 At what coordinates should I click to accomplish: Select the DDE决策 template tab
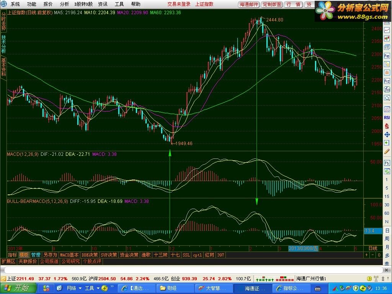point(90,255)
